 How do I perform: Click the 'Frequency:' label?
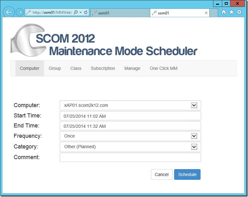pyautogui.click(x=28, y=136)
